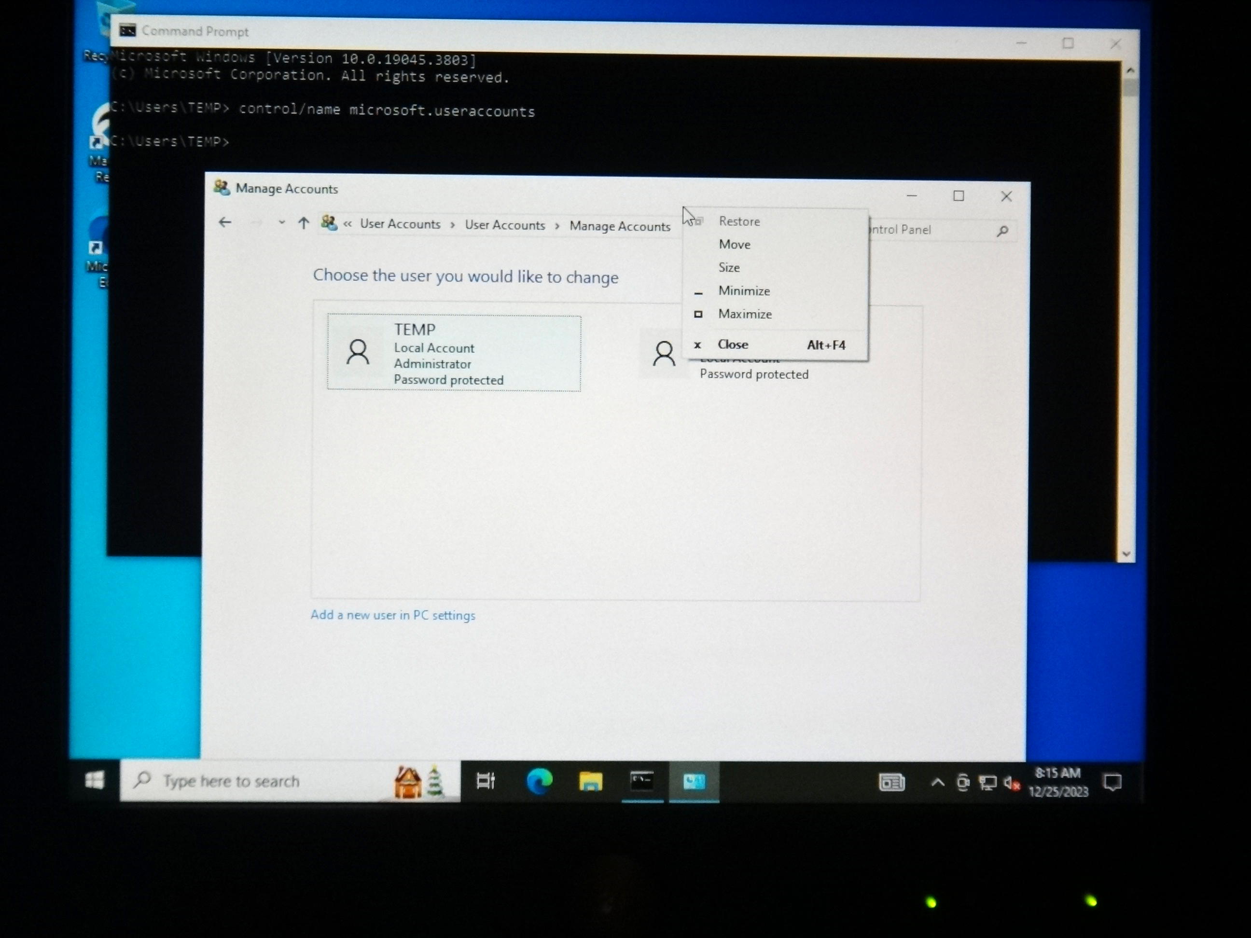Focus the Search Control Panel field
Screen dimensions: 1251x938
pyautogui.click(x=942, y=230)
